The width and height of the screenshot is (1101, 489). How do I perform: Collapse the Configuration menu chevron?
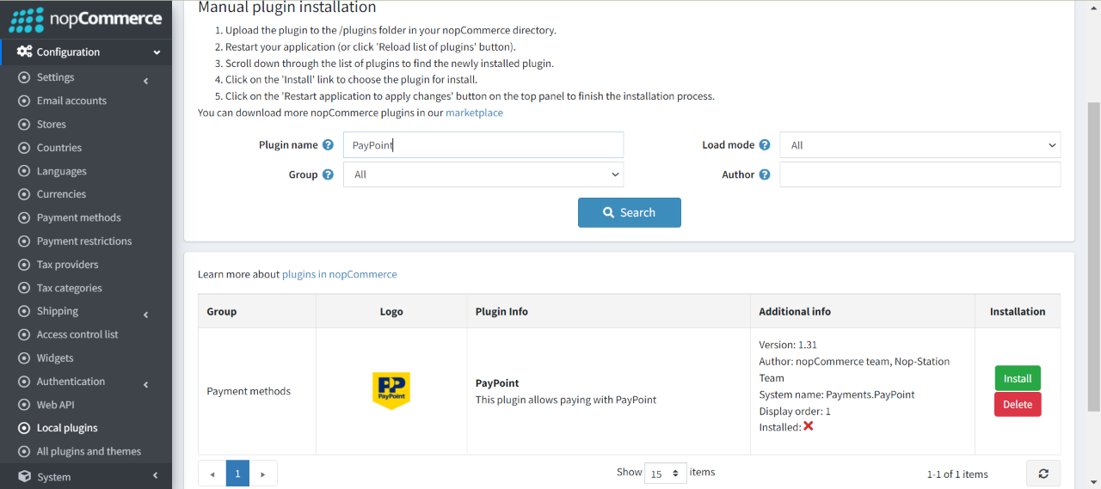point(157,52)
